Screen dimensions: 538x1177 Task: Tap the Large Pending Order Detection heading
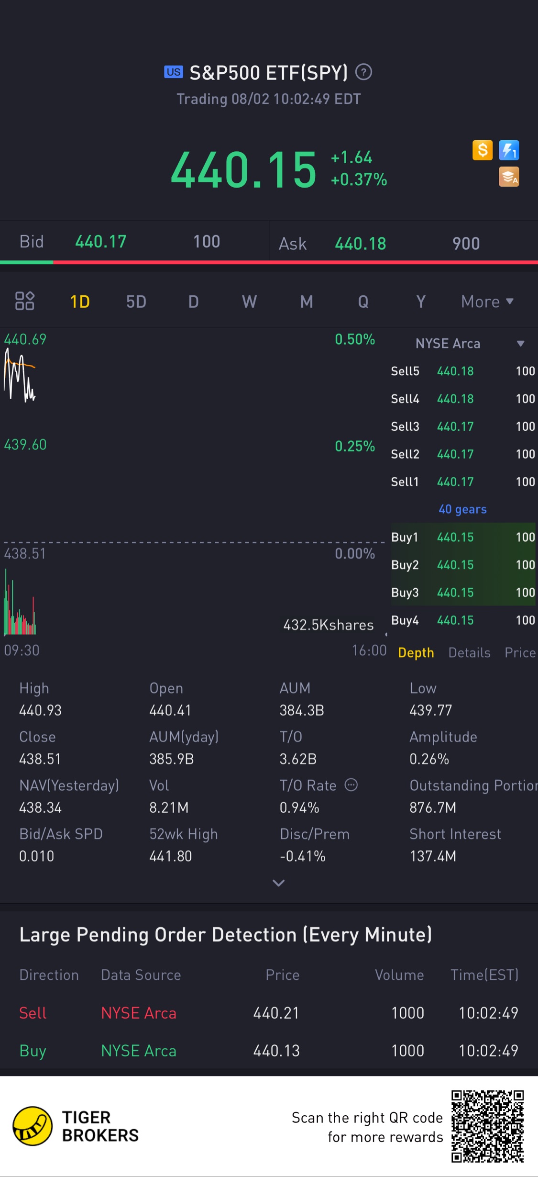click(226, 934)
